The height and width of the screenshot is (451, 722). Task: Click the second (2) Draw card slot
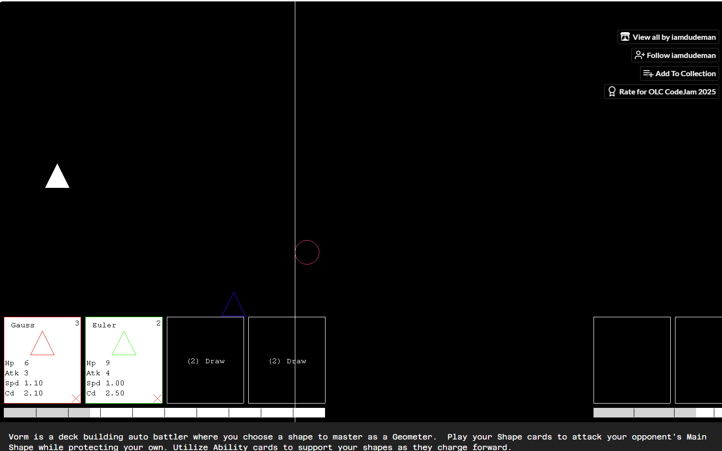pyautogui.click(x=287, y=360)
